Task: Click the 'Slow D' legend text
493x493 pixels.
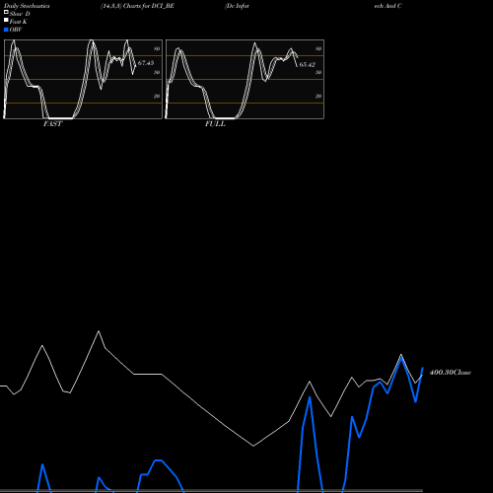Action: click(x=20, y=14)
